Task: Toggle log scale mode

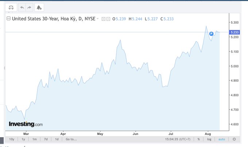Action: click(209, 139)
